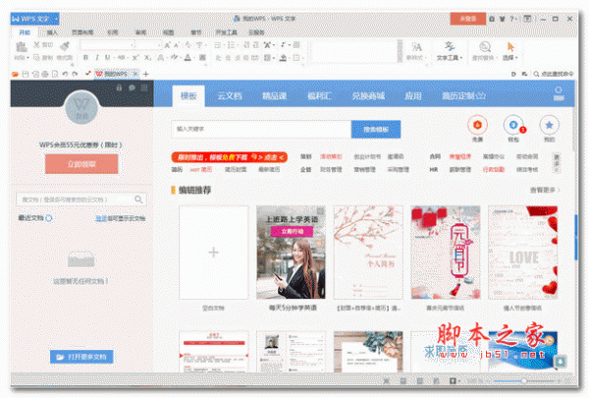Click the template keyword search field

(x=261, y=129)
